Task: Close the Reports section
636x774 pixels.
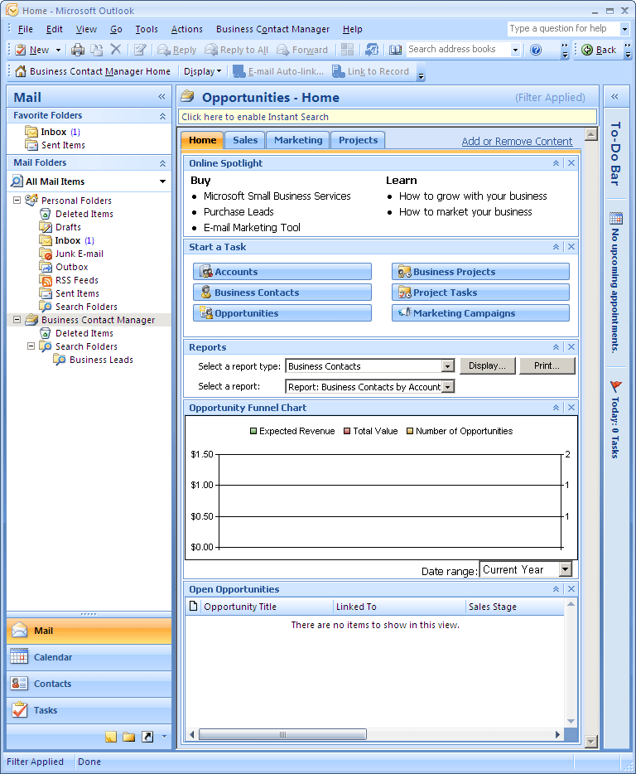Action: 571,347
